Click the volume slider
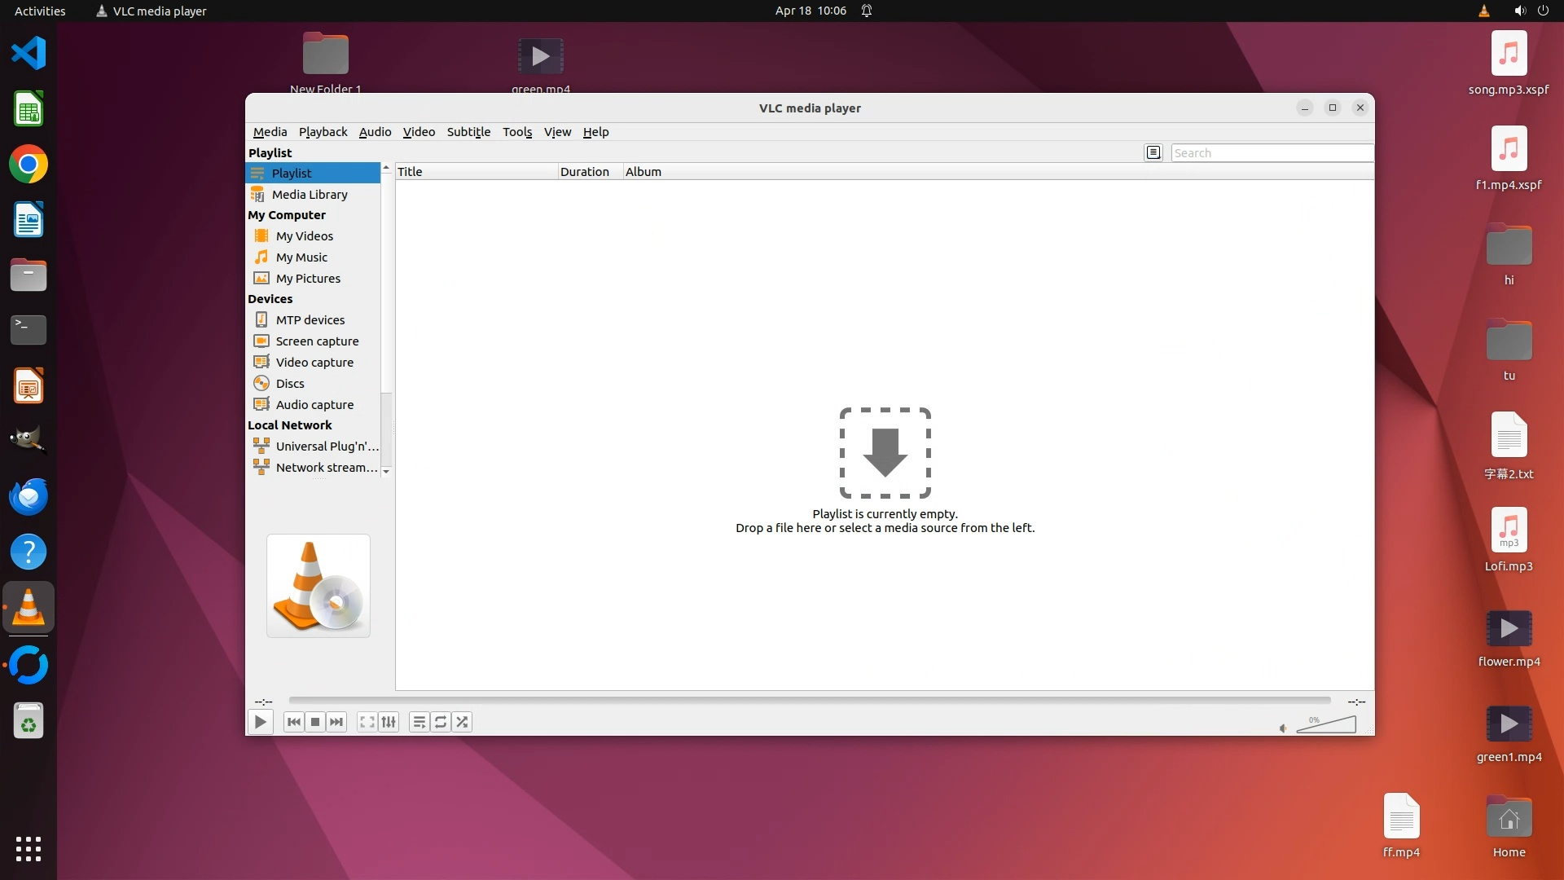Viewport: 1564px width, 880px height. 1326,725
